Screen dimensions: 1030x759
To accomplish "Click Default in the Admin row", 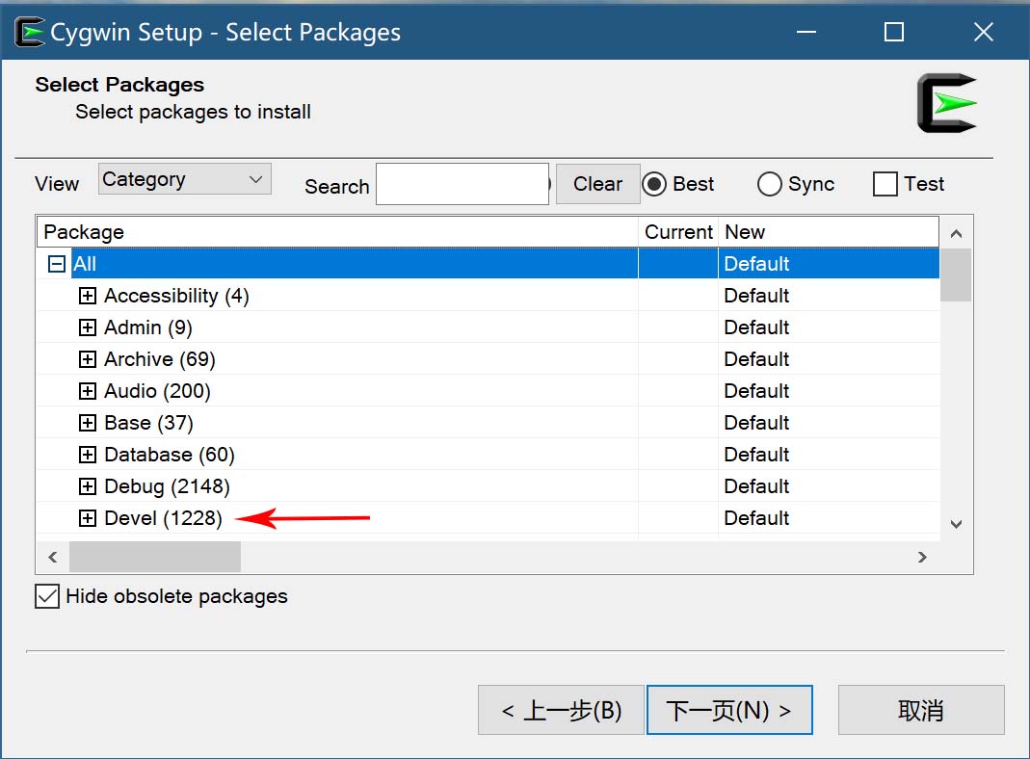I will click(756, 327).
